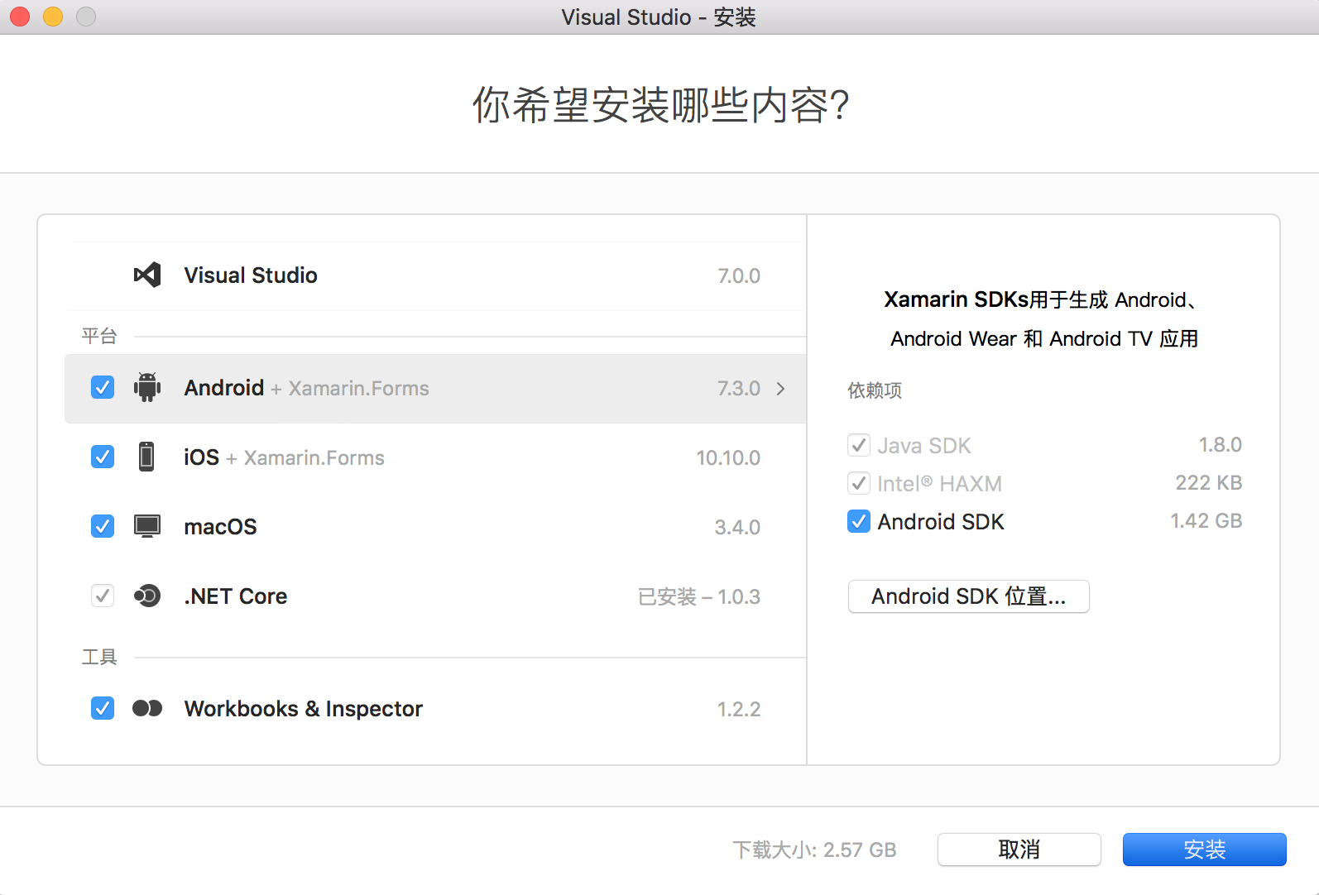Screen dimensions: 1319x895
Task: Toggle the macOS checkbox
Action: [x=103, y=526]
